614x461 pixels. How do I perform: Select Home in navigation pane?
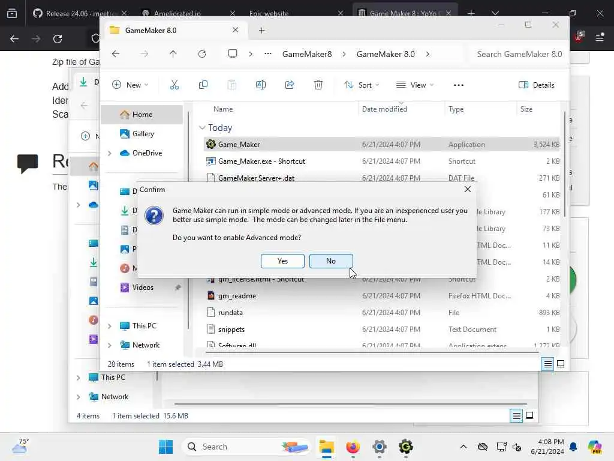tap(142, 115)
